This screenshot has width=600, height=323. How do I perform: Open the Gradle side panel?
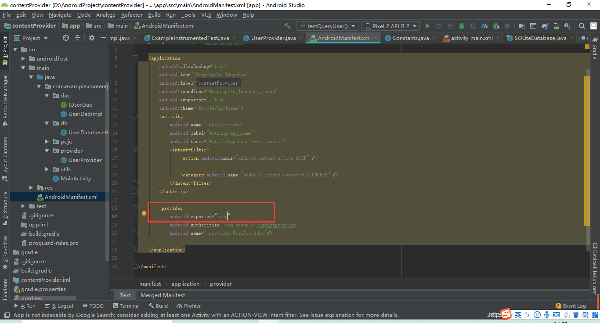coord(594,49)
